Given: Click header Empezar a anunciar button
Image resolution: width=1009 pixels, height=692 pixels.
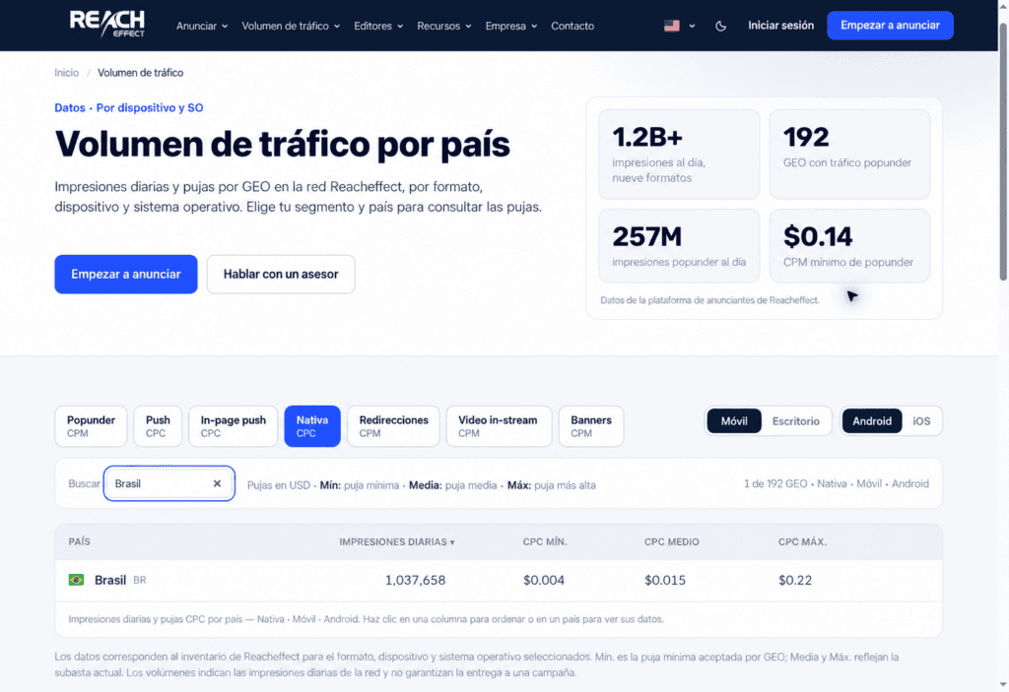Looking at the screenshot, I should [x=890, y=26].
